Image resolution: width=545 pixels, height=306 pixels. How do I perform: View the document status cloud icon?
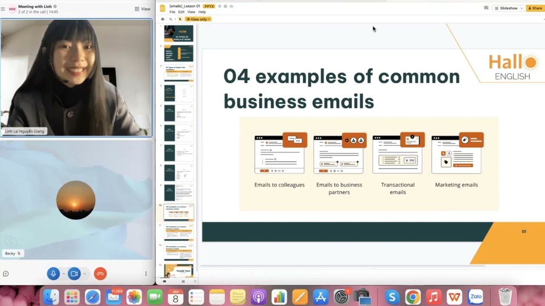coord(231,6)
